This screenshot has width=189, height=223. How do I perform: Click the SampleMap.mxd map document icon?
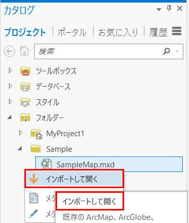click(x=46, y=164)
